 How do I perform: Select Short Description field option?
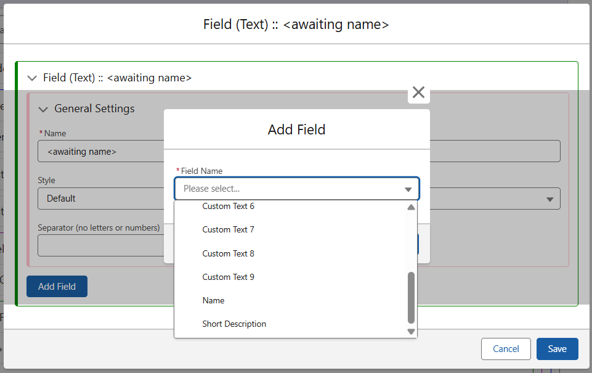(234, 324)
